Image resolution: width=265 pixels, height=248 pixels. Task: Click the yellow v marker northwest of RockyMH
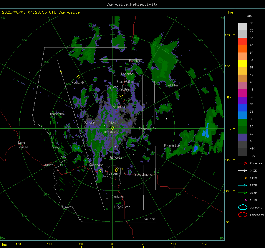[61, 72]
